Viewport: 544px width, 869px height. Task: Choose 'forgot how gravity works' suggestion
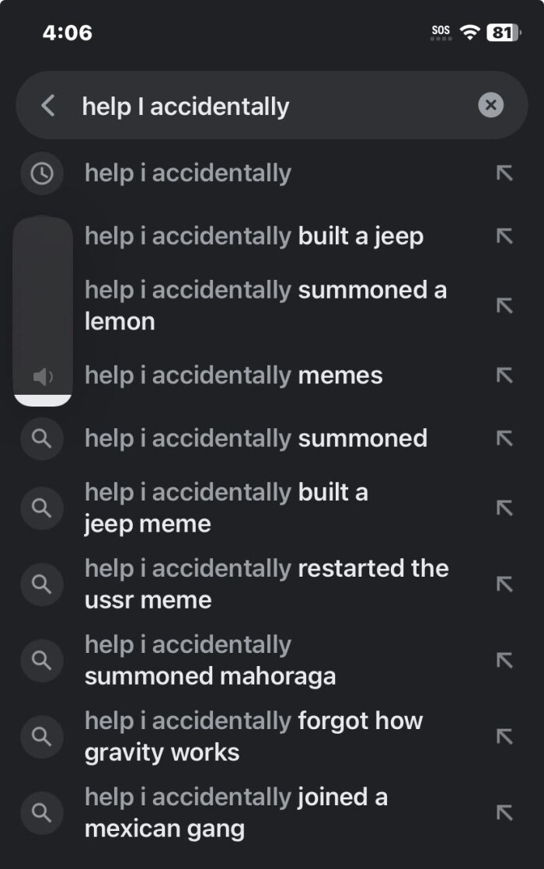pos(253,736)
